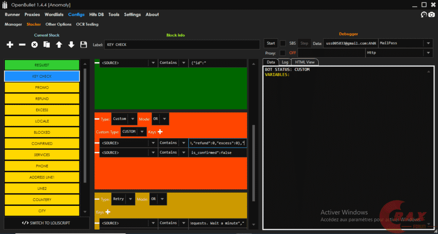Expand the Custom Type dropdown
This screenshot has width=438, height=234.
pyautogui.click(x=142, y=132)
